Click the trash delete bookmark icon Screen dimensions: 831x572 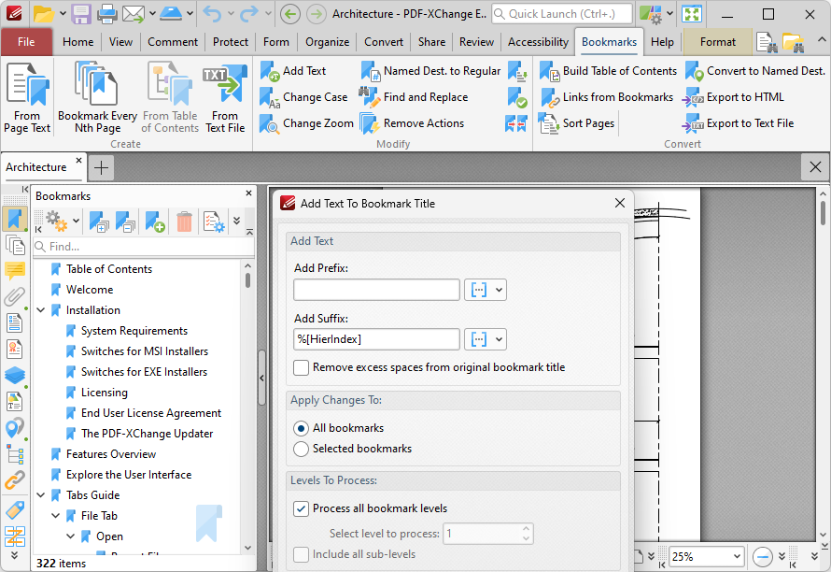coord(184,222)
